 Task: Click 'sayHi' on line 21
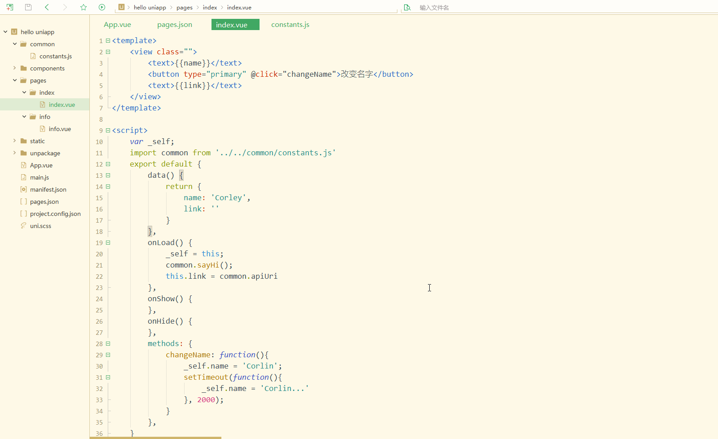[208, 265]
